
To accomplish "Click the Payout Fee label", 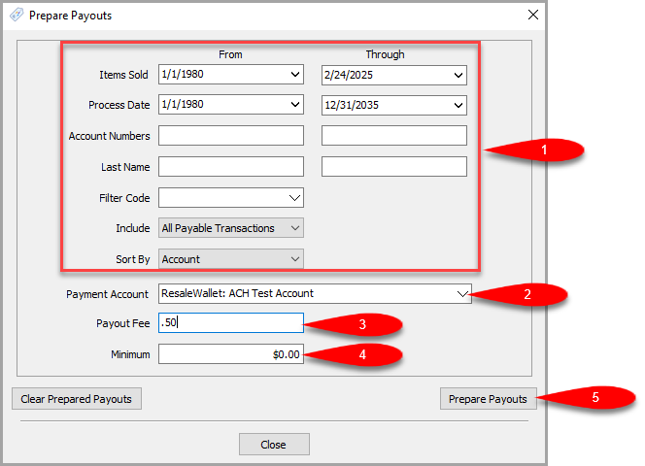I will click(123, 323).
